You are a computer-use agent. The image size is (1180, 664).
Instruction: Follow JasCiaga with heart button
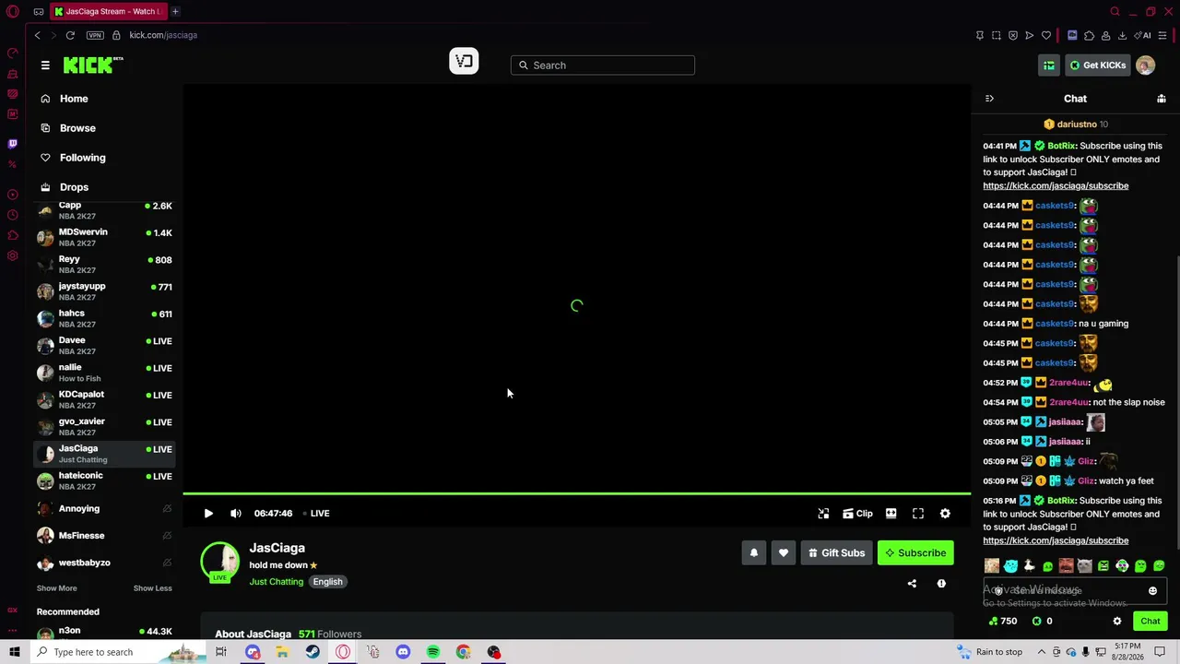(x=784, y=553)
